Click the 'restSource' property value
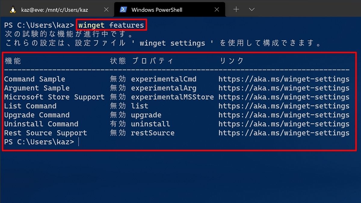The image size is (361, 203). pyautogui.click(x=153, y=133)
